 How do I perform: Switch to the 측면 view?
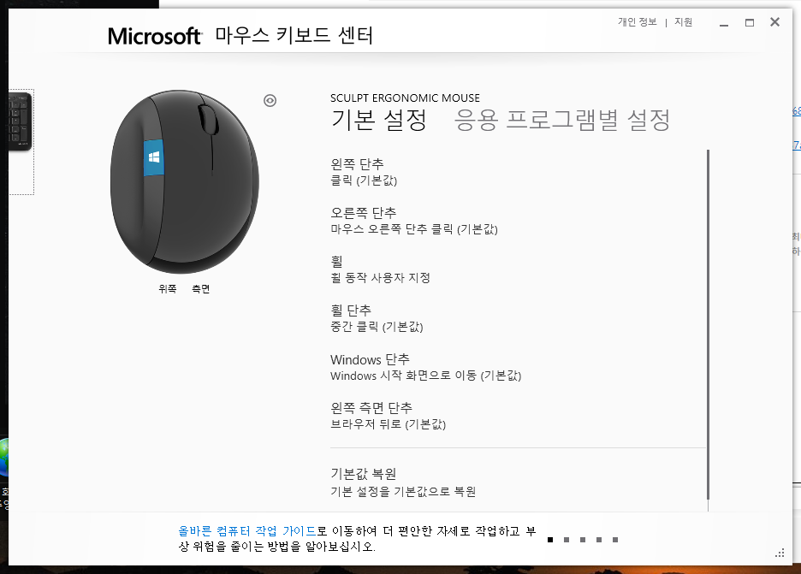coord(201,289)
